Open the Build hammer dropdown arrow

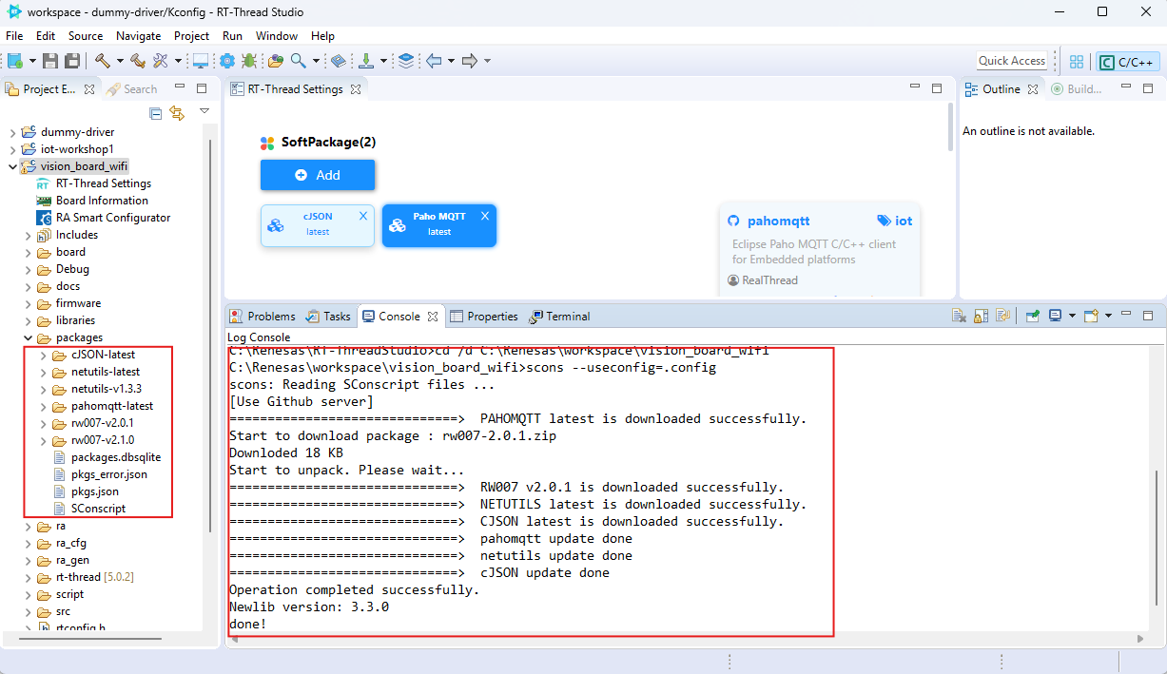[x=119, y=61]
